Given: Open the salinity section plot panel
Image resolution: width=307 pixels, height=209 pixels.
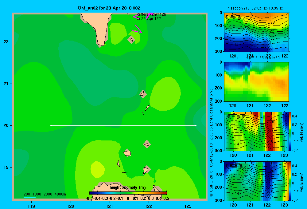Looking at the screenshot, I should (256, 82).
